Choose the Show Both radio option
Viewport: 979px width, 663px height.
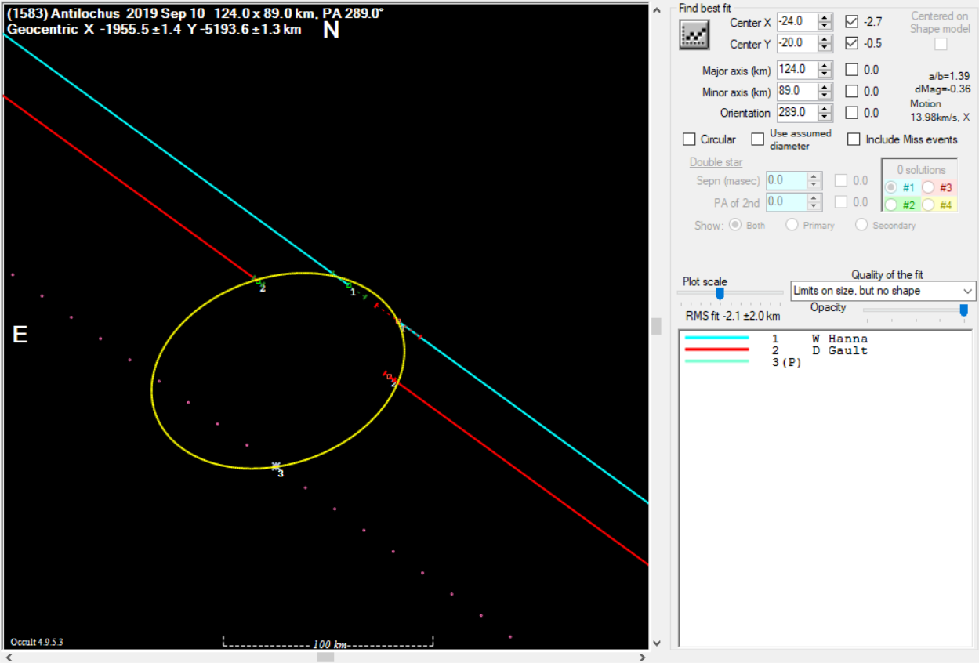pyautogui.click(x=734, y=225)
